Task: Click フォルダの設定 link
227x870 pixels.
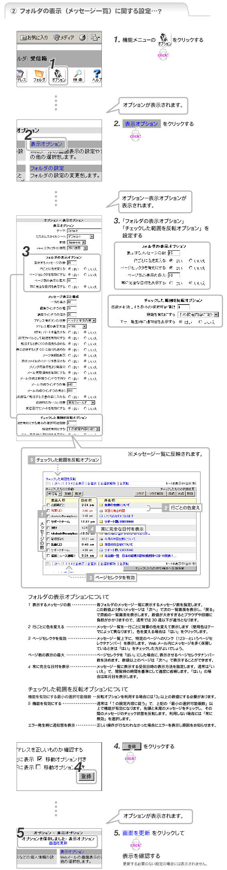Action: 47,168
